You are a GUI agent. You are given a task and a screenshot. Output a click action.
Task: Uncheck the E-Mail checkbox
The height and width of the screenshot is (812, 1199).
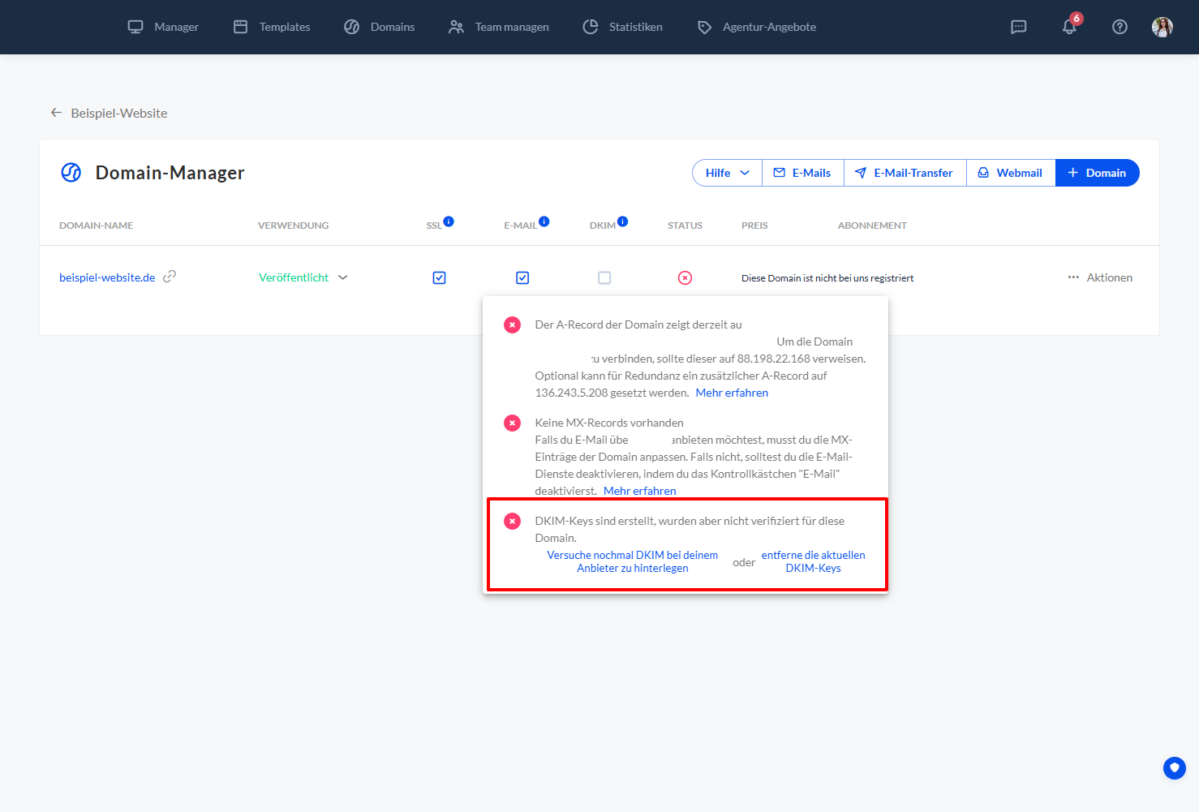click(x=522, y=278)
